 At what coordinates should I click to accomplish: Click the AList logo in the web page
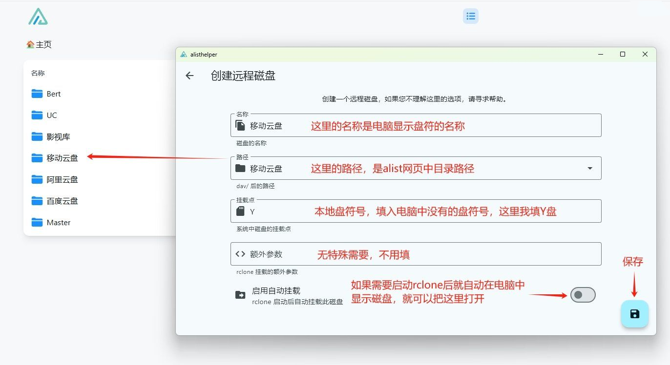tap(38, 17)
